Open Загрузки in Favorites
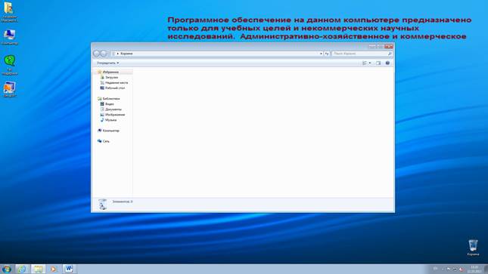488x274 pixels. click(111, 77)
